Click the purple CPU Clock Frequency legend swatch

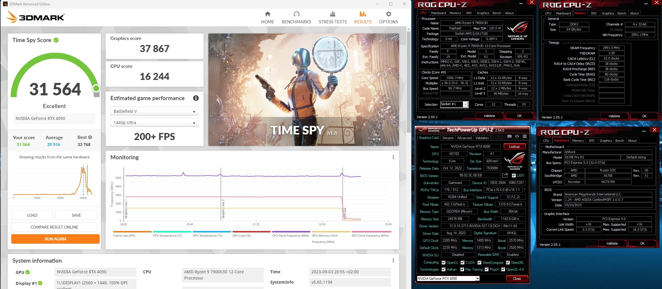click(x=291, y=232)
